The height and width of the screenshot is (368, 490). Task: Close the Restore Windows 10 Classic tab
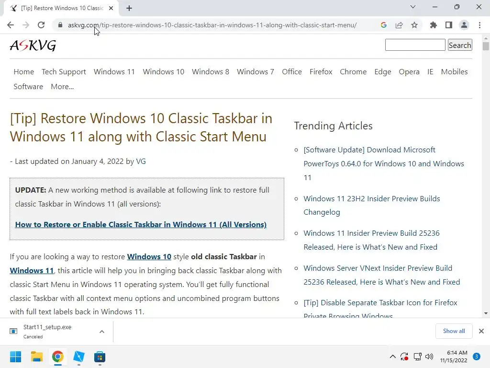pyautogui.click(x=111, y=8)
